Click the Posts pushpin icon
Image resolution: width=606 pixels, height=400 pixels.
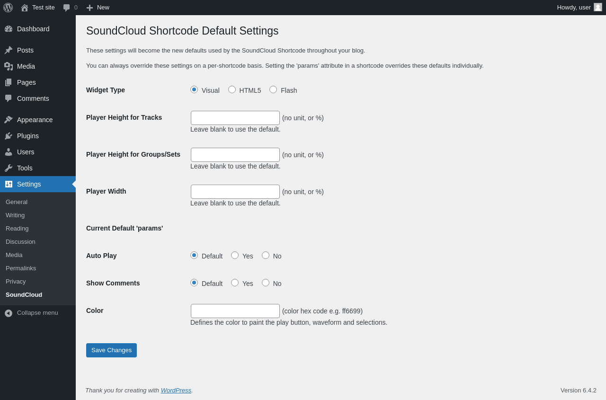(x=9, y=50)
